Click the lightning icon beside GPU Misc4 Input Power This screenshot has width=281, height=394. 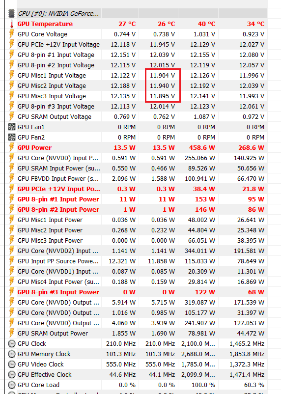tap(12, 281)
